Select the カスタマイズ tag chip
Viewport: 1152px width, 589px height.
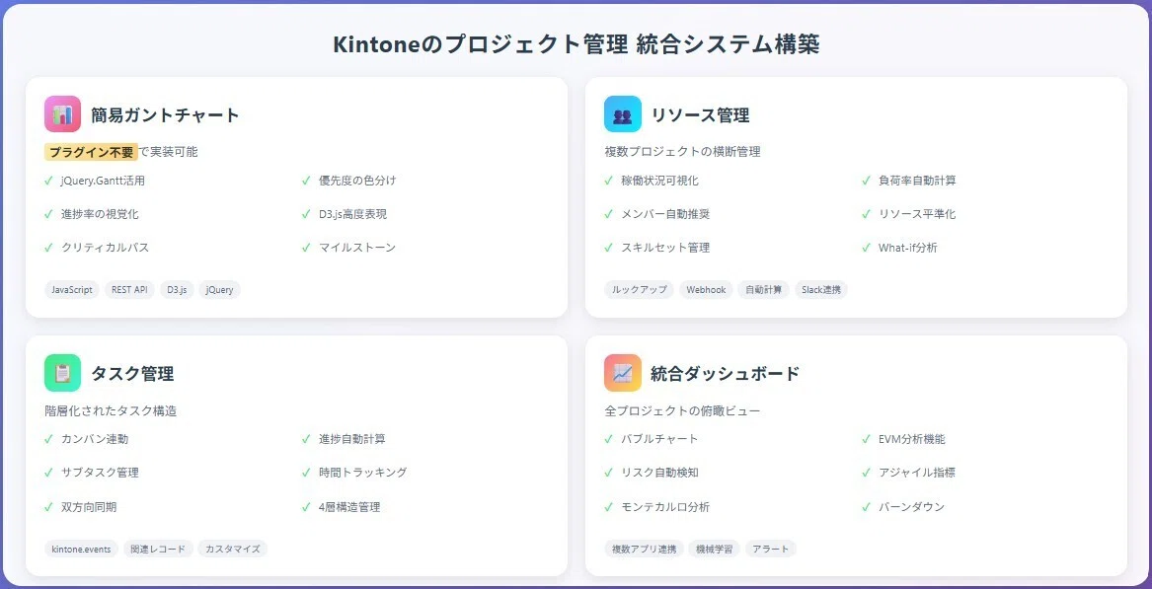click(x=232, y=549)
